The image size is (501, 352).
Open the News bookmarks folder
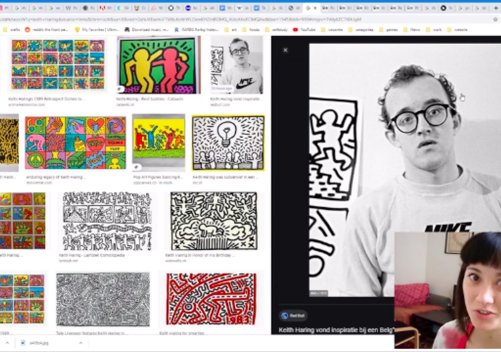pos(411,30)
